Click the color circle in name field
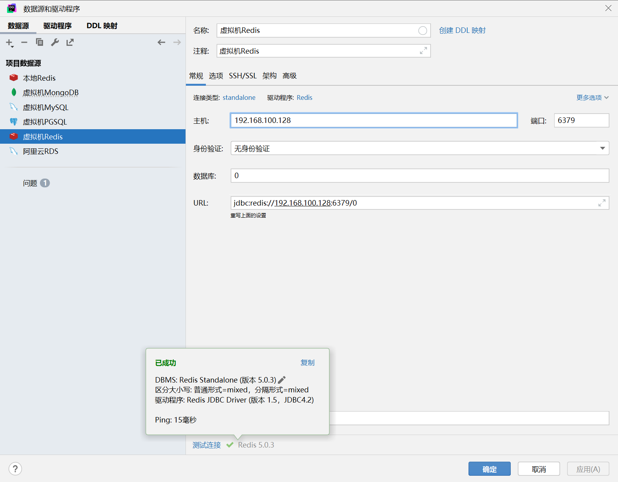The image size is (618, 482). click(x=423, y=31)
